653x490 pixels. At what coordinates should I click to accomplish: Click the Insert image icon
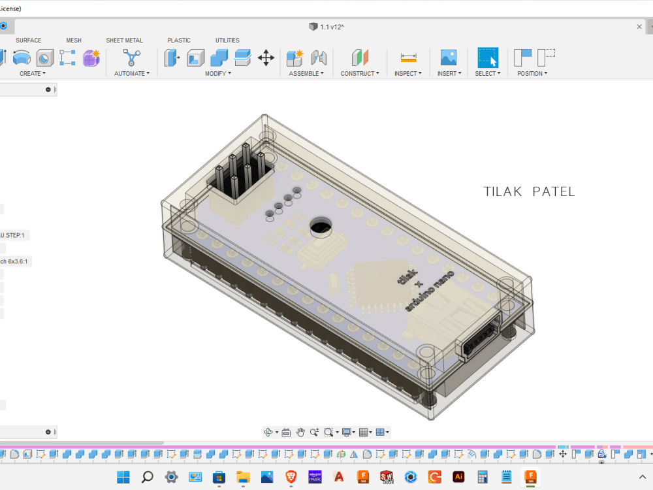tap(449, 57)
